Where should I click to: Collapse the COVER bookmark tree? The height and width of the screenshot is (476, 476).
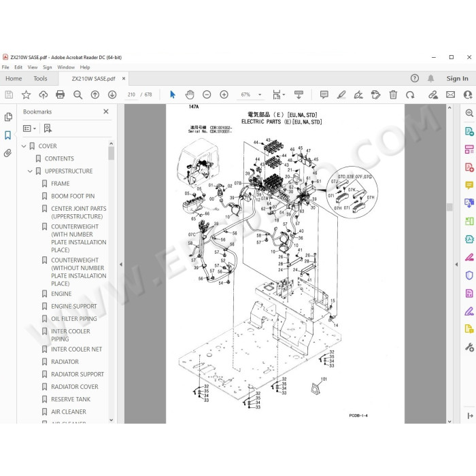tap(24, 146)
